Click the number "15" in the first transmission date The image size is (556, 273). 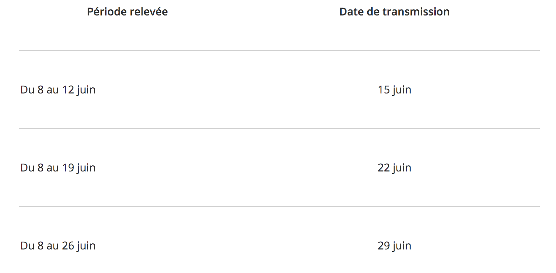click(x=384, y=90)
